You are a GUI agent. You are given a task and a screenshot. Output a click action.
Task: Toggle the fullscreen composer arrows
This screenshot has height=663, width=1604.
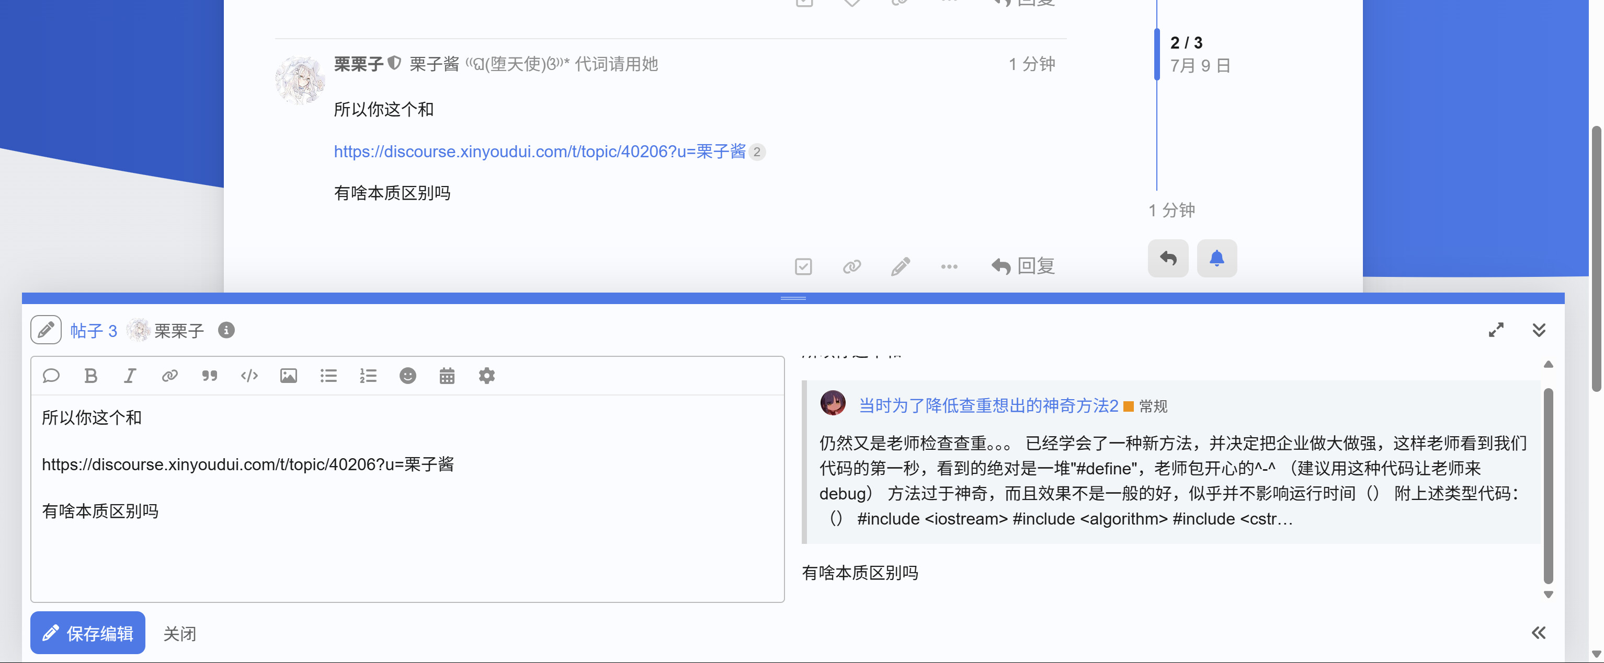(1496, 330)
